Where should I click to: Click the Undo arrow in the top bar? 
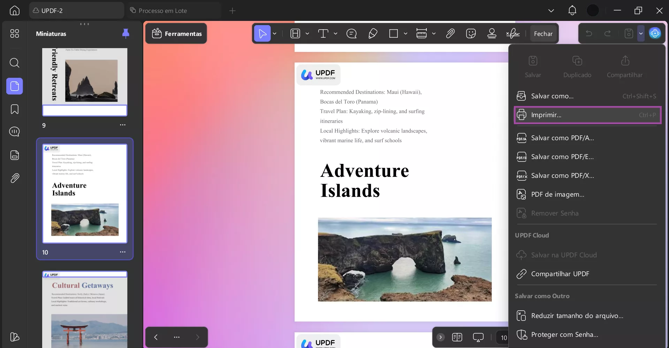click(x=588, y=33)
